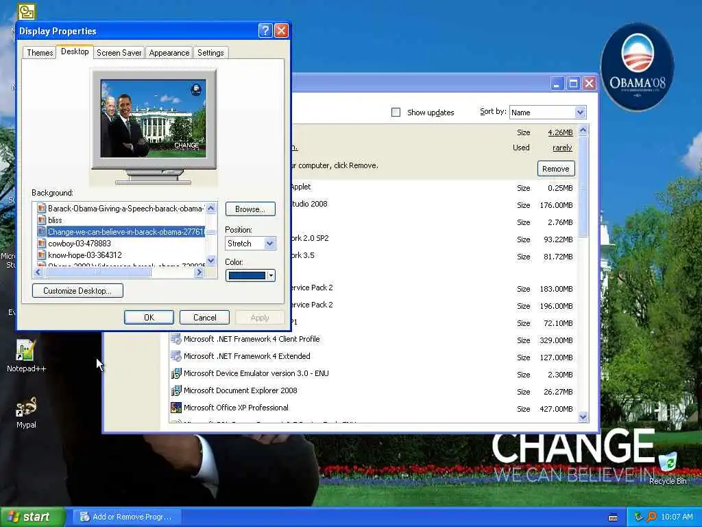Select Barack-Obama-Giving-a-Speech background entry
This screenshot has height=527, width=702.
click(125, 209)
